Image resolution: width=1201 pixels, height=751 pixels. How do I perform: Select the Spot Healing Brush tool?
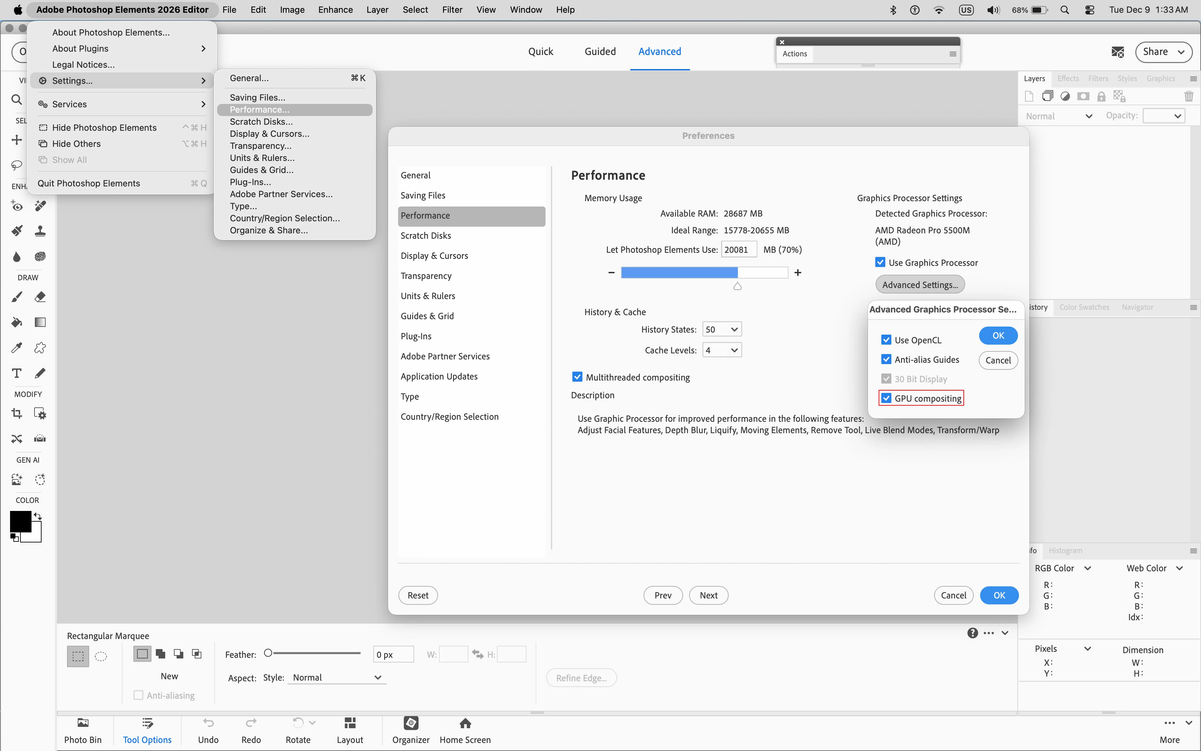tap(40, 206)
